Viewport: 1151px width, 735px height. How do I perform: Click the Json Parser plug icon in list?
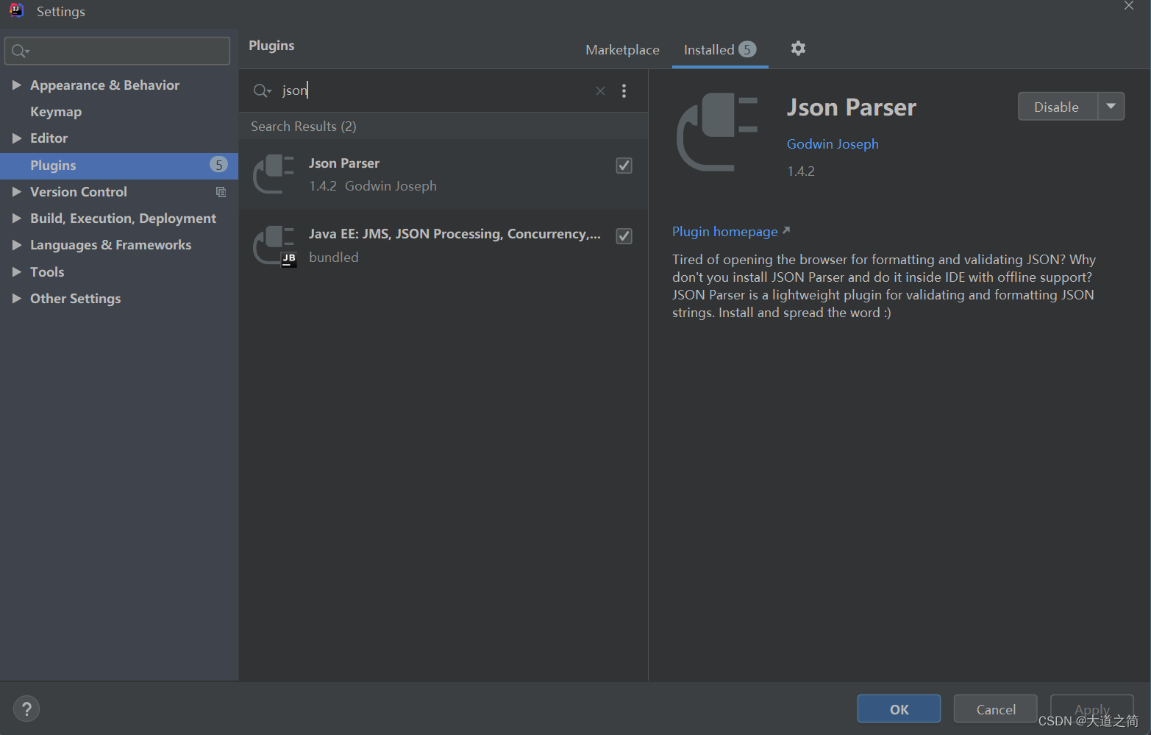[274, 174]
